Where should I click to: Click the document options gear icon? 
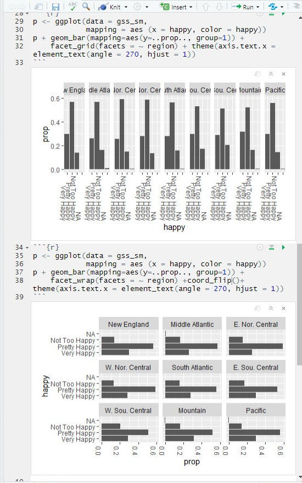(x=137, y=7)
